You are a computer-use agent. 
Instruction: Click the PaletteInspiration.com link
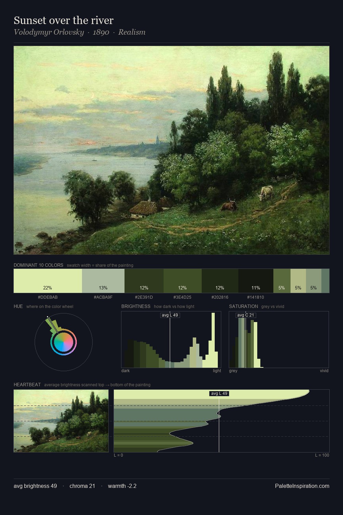point(302,486)
